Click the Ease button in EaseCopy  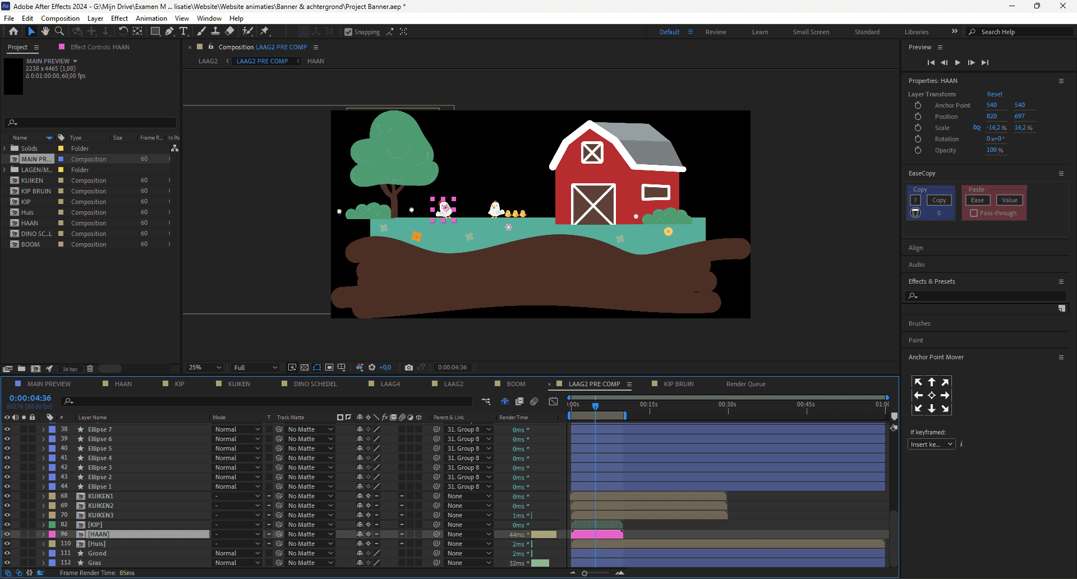click(977, 200)
